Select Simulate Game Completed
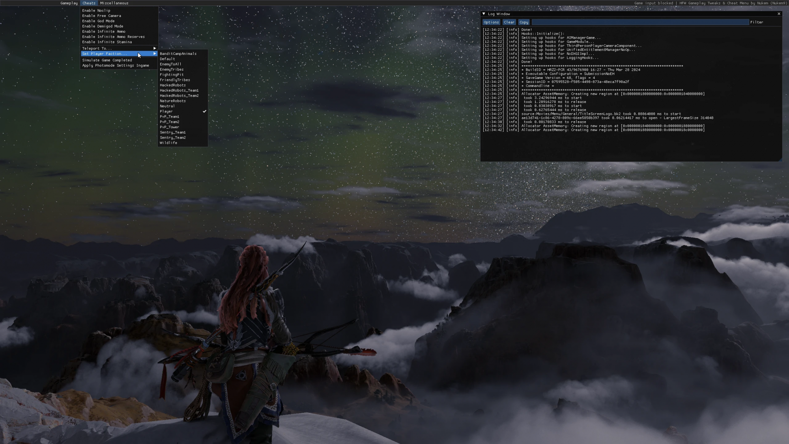789x444 pixels. (x=119, y=60)
